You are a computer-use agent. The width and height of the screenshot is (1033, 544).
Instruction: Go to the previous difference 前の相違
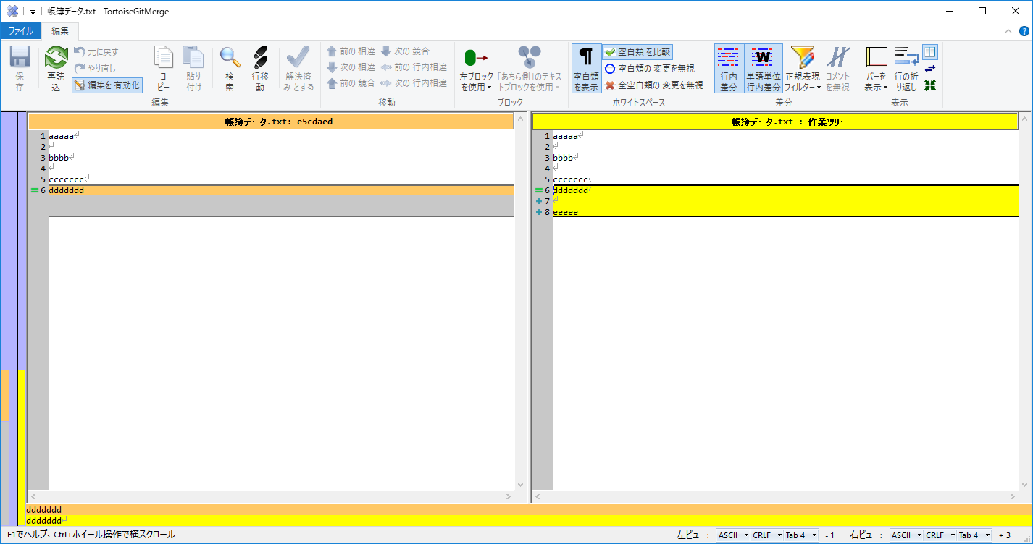tap(352, 51)
